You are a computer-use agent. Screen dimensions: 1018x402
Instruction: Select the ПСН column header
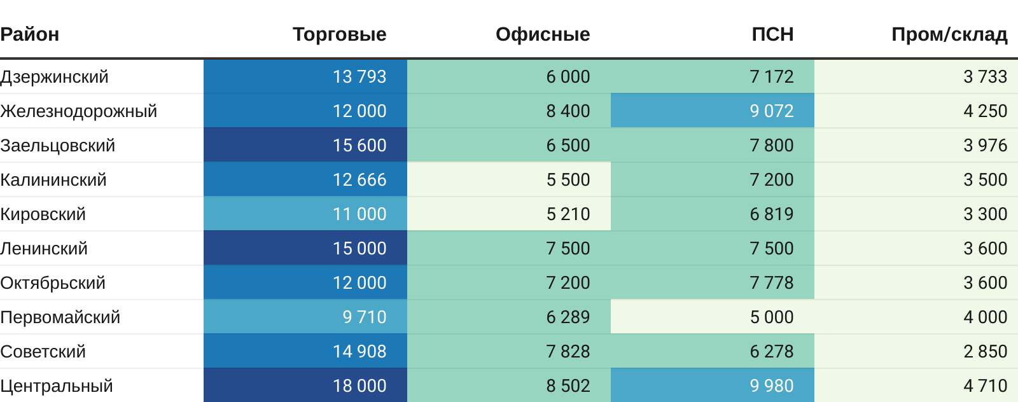(x=772, y=34)
